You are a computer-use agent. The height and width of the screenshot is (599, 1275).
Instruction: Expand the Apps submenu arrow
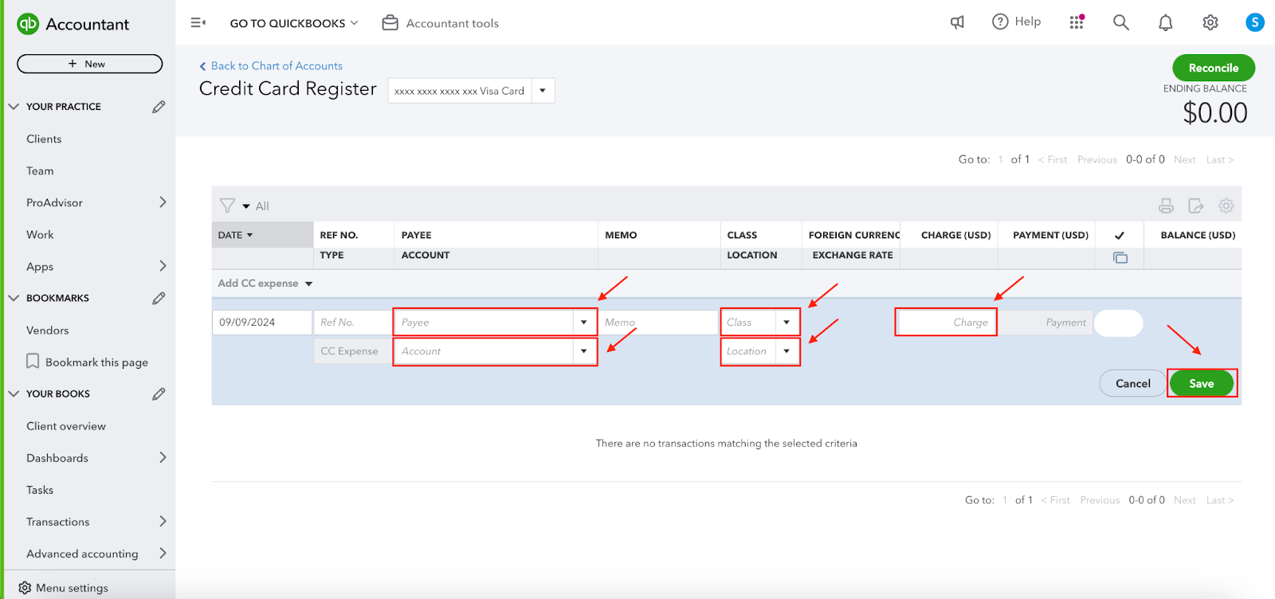pyautogui.click(x=163, y=266)
